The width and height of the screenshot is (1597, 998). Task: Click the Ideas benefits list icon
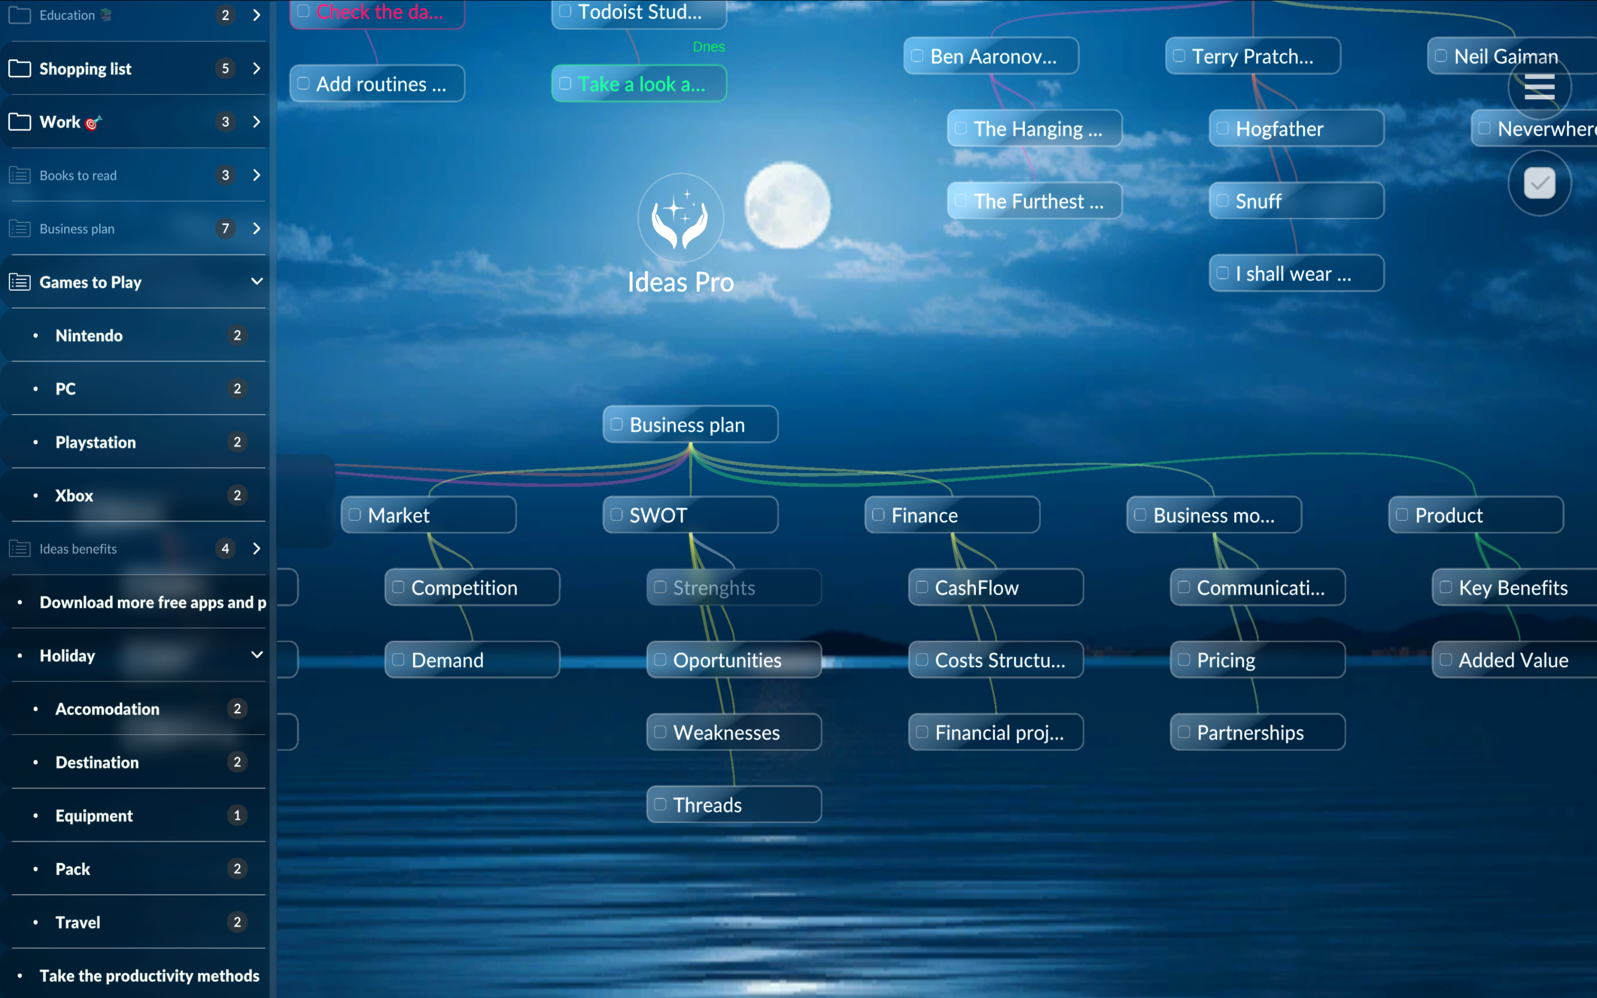20,549
